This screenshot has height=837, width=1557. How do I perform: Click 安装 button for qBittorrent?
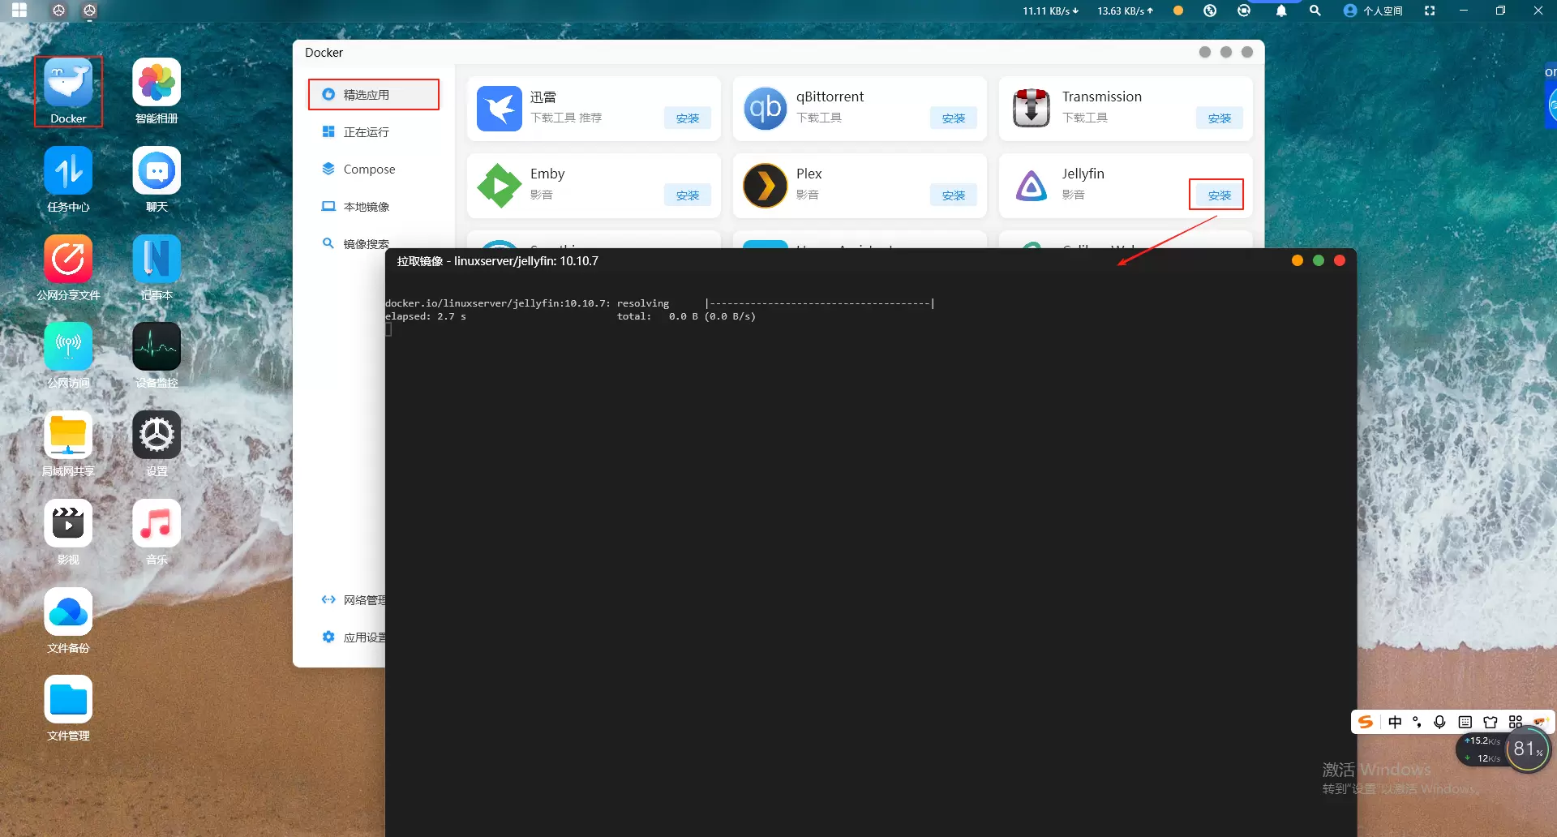pyautogui.click(x=953, y=118)
